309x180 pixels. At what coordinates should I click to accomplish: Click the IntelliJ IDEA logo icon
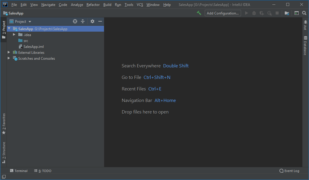(5, 4)
